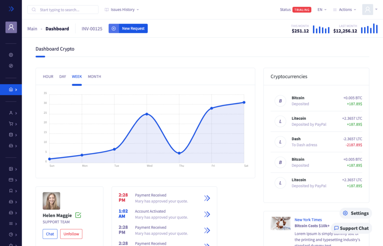Open the Support Chat button
Screen dimensions: 383x246
(352, 228)
